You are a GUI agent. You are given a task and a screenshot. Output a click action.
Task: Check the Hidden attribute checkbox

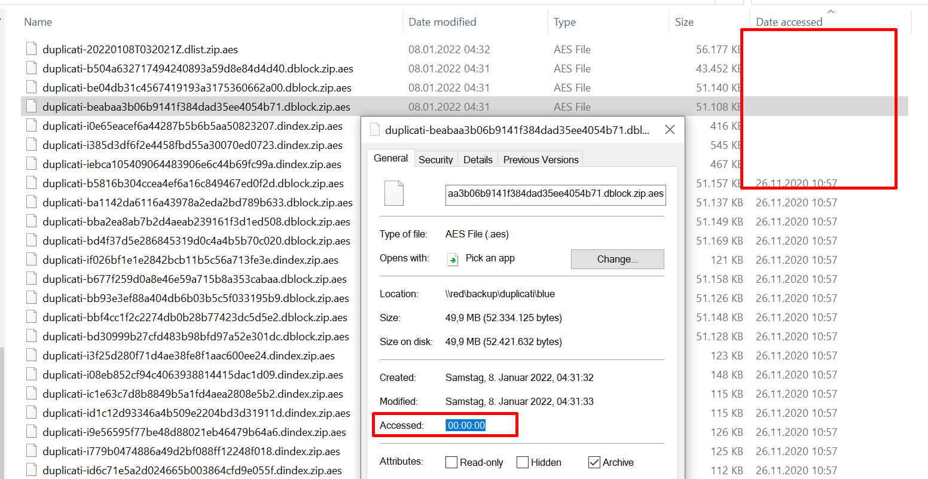pos(523,462)
